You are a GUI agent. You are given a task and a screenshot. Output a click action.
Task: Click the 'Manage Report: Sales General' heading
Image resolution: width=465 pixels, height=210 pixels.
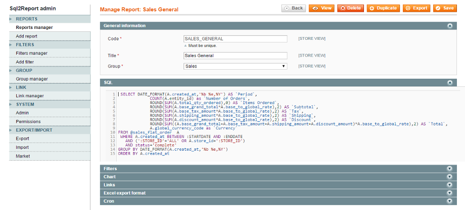(139, 9)
